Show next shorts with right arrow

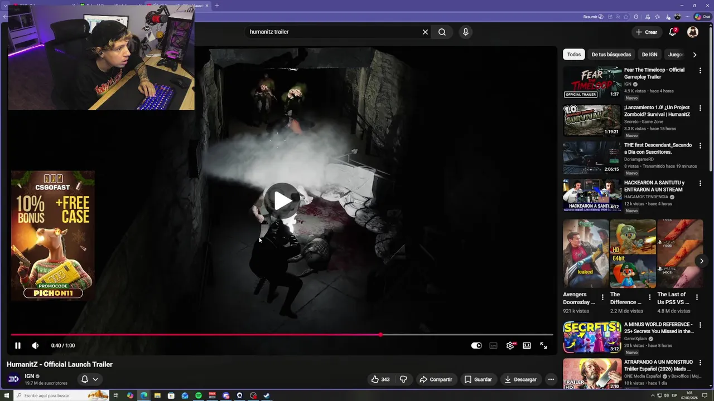click(x=702, y=261)
